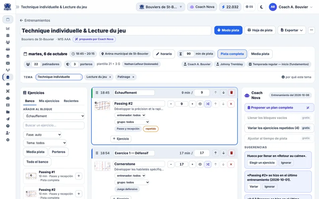The height and width of the screenshot is (199, 319).
Task: Toggle dark mode with moon icon
Action: [x=262, y=7]
